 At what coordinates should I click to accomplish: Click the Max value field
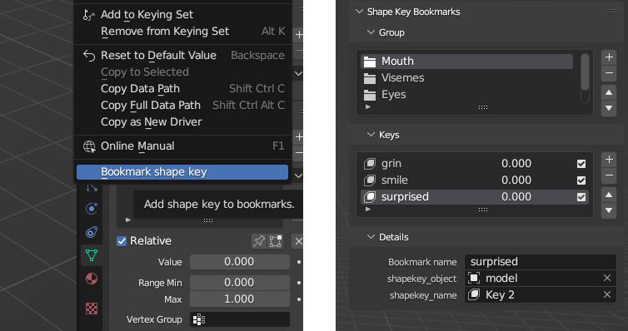pyautogui.click(x=240, y=299)
